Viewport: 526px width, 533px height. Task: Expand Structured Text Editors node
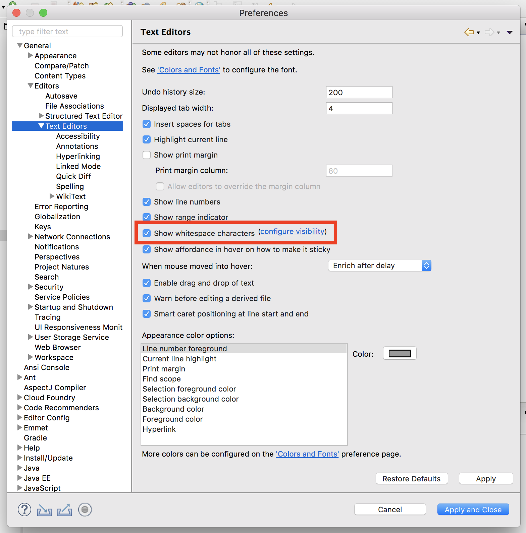pos(41,116)
